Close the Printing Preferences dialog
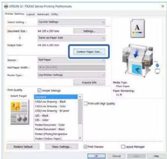 [163, 6]
